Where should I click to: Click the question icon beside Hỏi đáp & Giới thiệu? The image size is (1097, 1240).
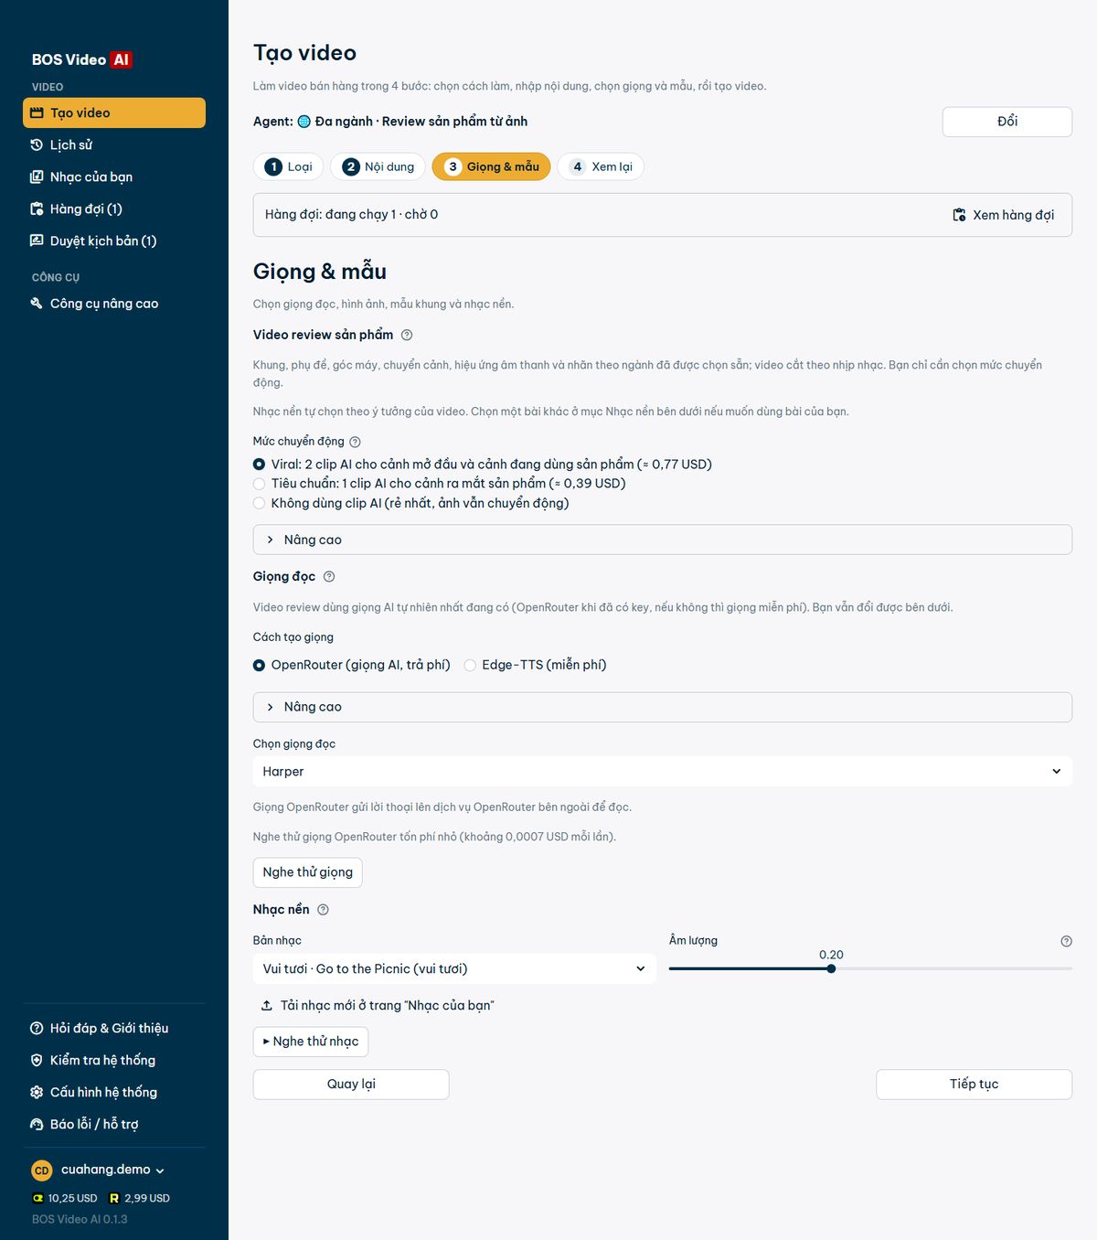coord(37,1028)
